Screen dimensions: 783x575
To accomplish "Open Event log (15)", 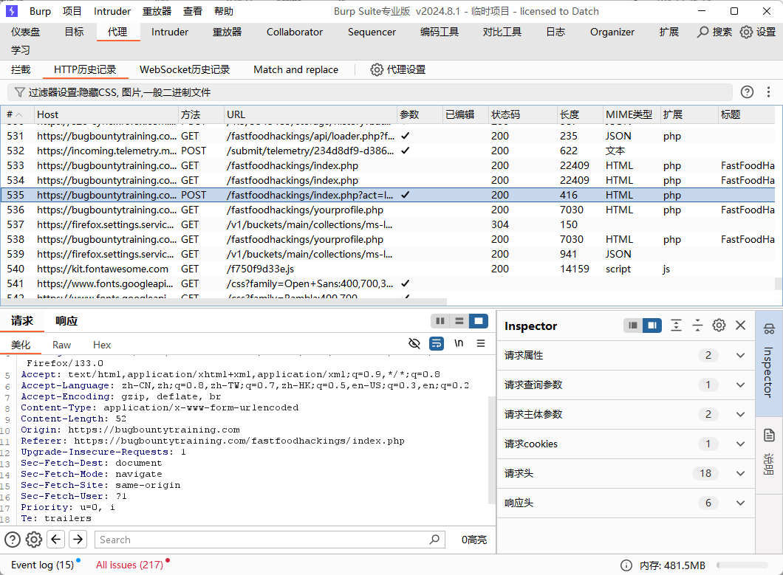I will point(42,565).
